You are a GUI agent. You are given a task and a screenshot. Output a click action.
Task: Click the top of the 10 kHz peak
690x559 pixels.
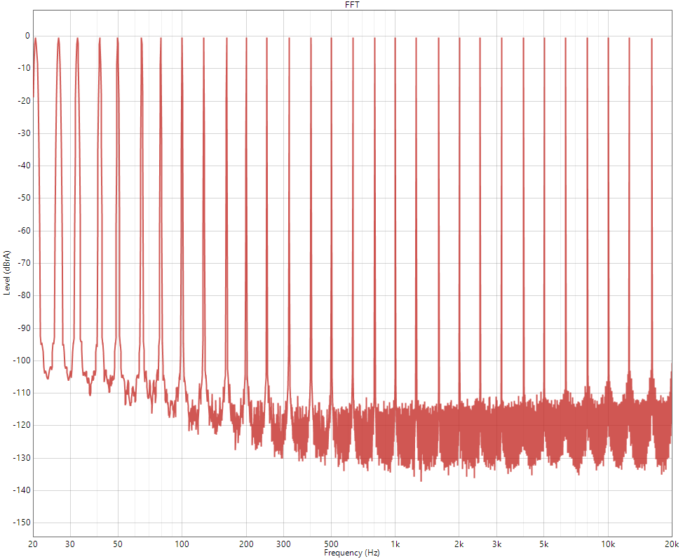point(608,39)
